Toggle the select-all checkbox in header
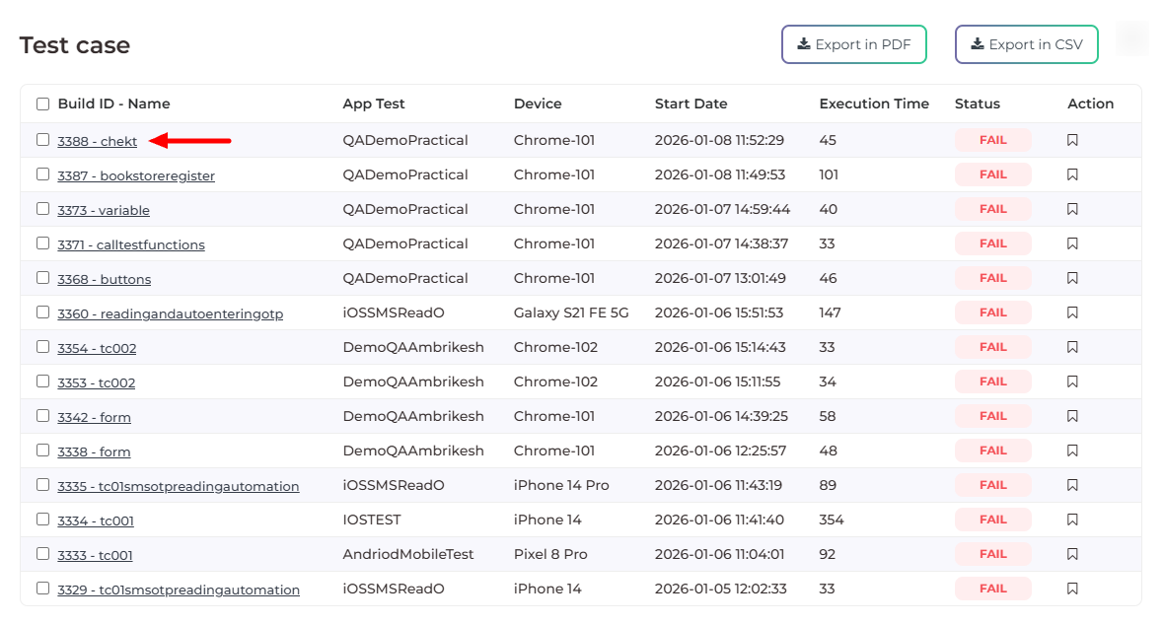1164x625 pixels. coord(42,104)
